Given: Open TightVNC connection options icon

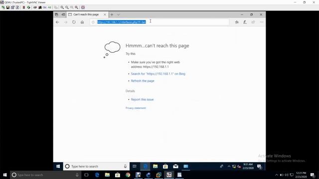Looking at the screenshot, I should 12,7.
